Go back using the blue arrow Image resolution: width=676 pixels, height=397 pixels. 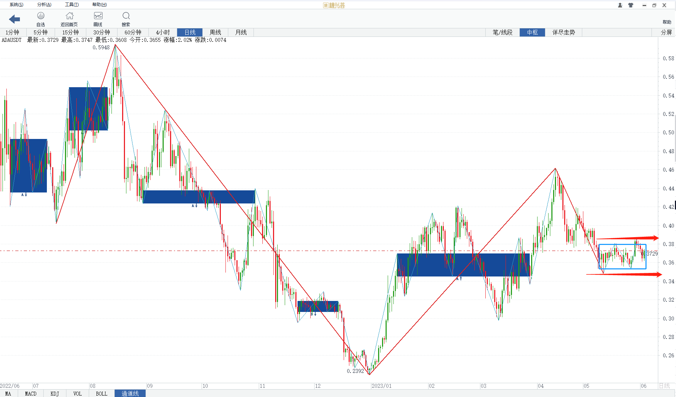pyautogui.click(x=15, y=19)
